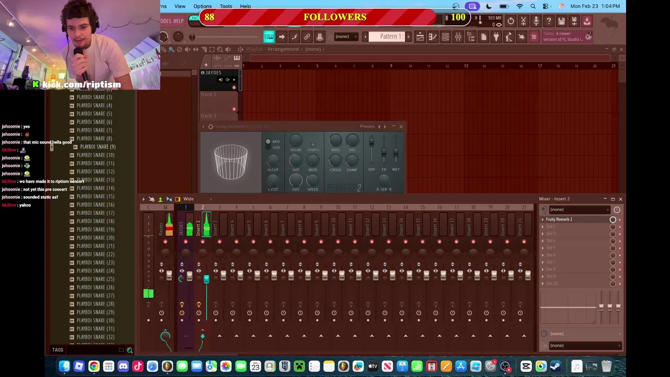The image size is (670, 377).
Task: Open the plugin picker plug icon
Action: 496,37
